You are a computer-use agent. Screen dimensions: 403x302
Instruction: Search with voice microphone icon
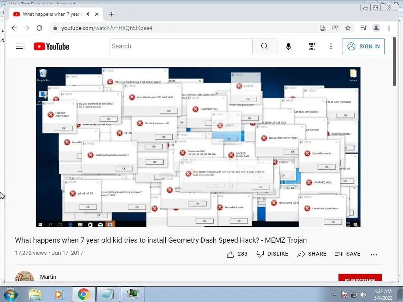288,46
